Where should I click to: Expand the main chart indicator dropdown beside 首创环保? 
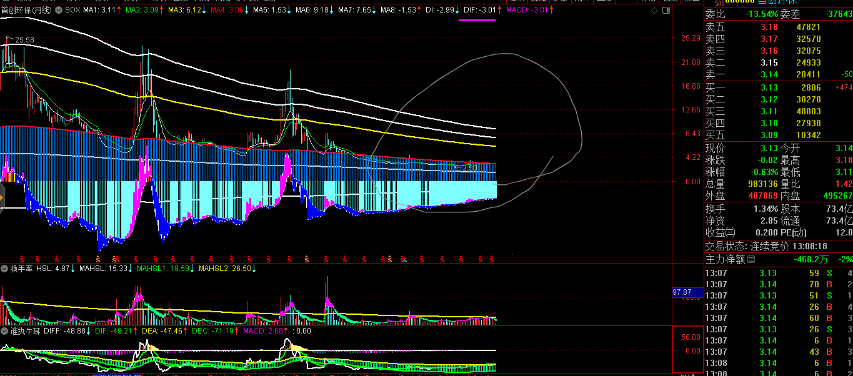coord(59,11)
